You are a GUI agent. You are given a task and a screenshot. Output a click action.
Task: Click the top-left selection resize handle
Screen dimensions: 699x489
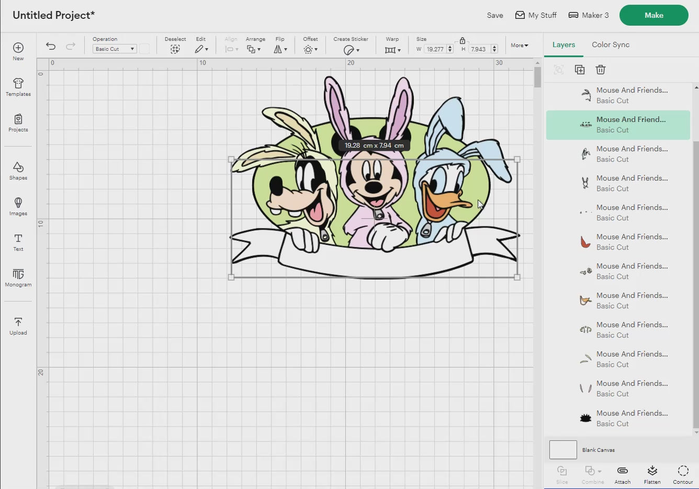pos(231,160)
